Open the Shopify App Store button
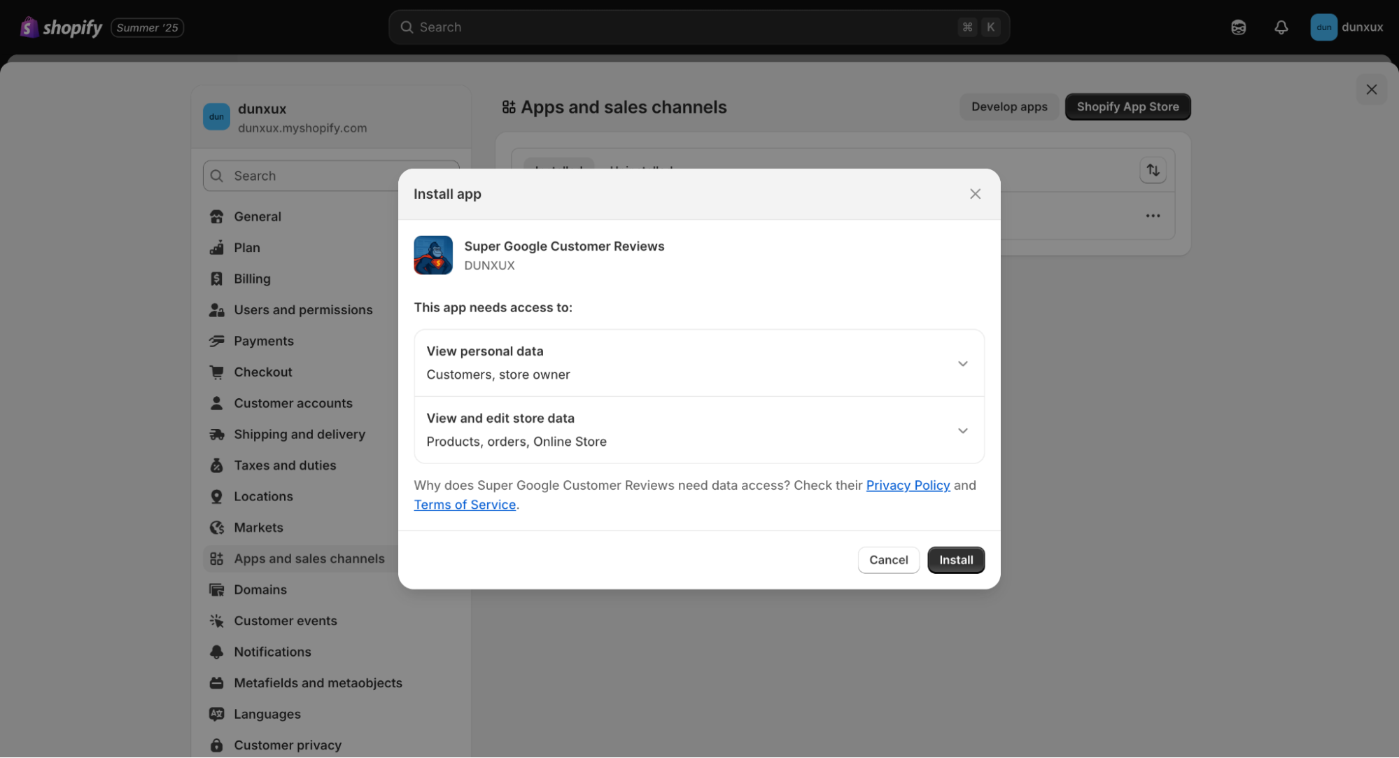This screenshot has width=1399, height=758. (1127, 107)
